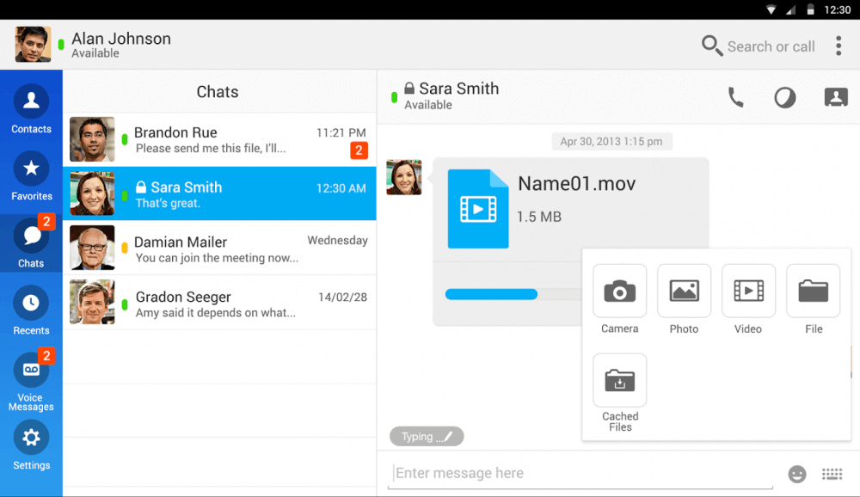The height and width of the screenshot is (497, 860).
Task: Open the three-dot overflow menu
Action: [x=838, y=46]
